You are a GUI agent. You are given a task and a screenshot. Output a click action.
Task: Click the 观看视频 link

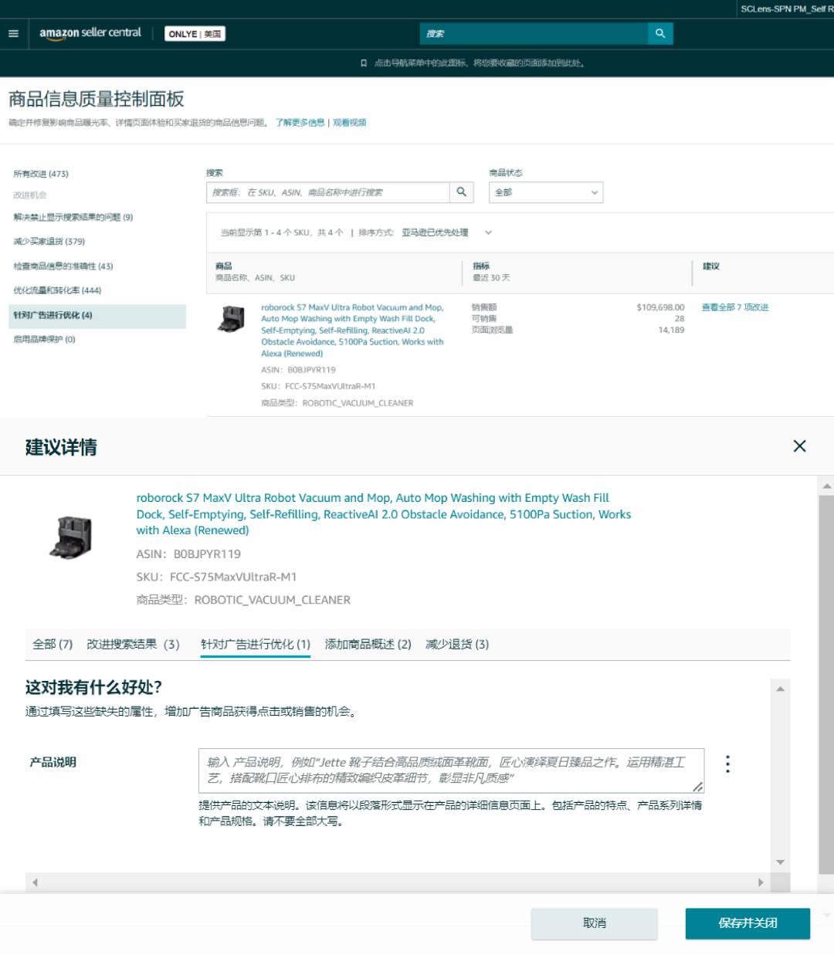[x=349, y=123]
